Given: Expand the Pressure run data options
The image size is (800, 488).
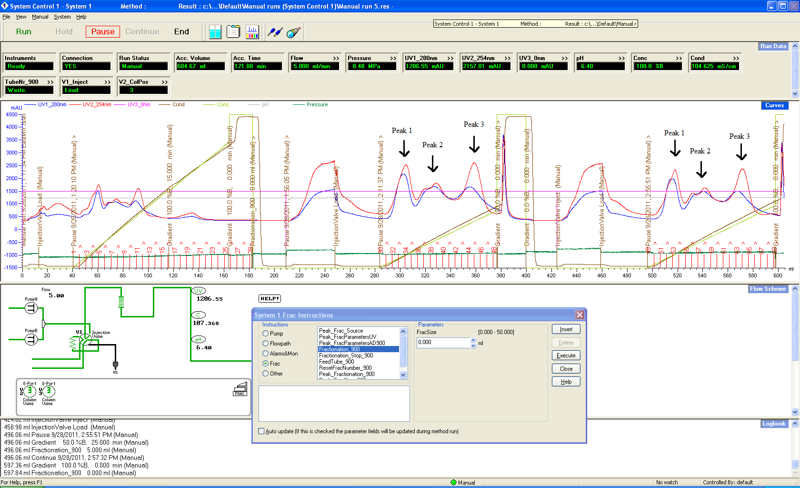Looking at the screenshot, I should [x=393, y=58].
